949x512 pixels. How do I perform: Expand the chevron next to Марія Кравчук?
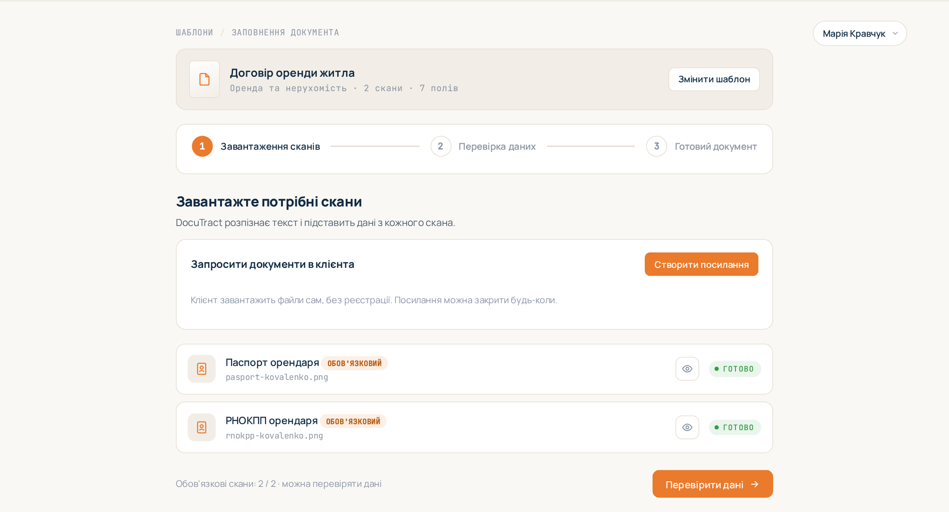tap(895, 33)
